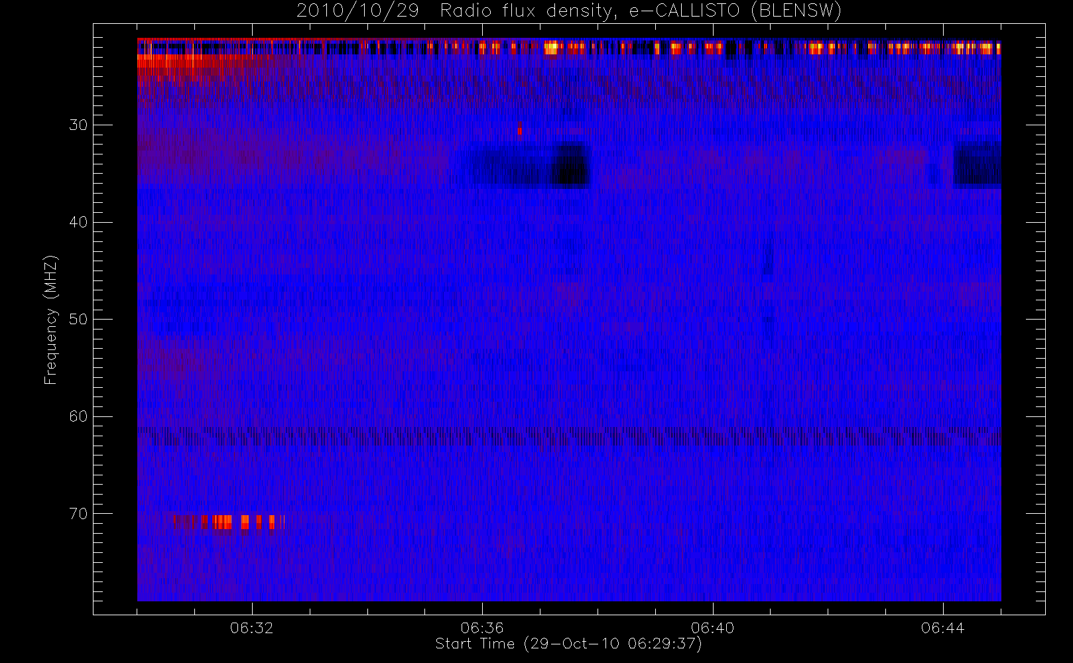Screen dimensions: 1073x663
Task: Click the bright orange burst near 70 MHz
Action: coord(228,522)
